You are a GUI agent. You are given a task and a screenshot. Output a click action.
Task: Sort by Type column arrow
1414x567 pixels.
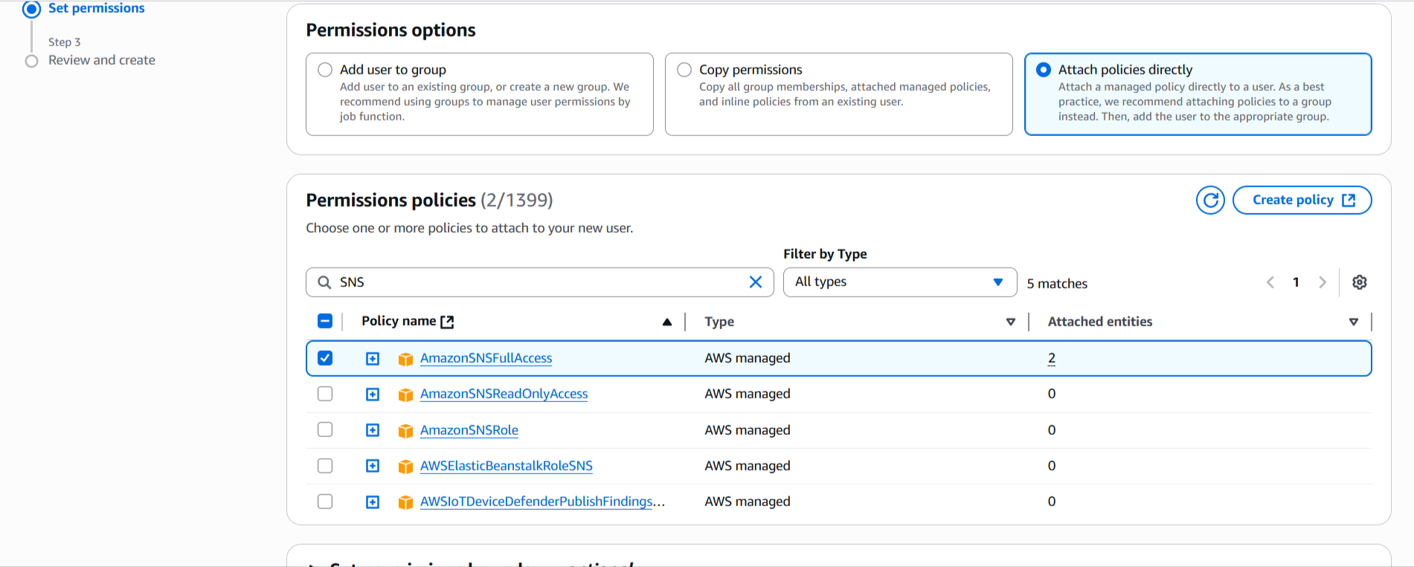1010,322
